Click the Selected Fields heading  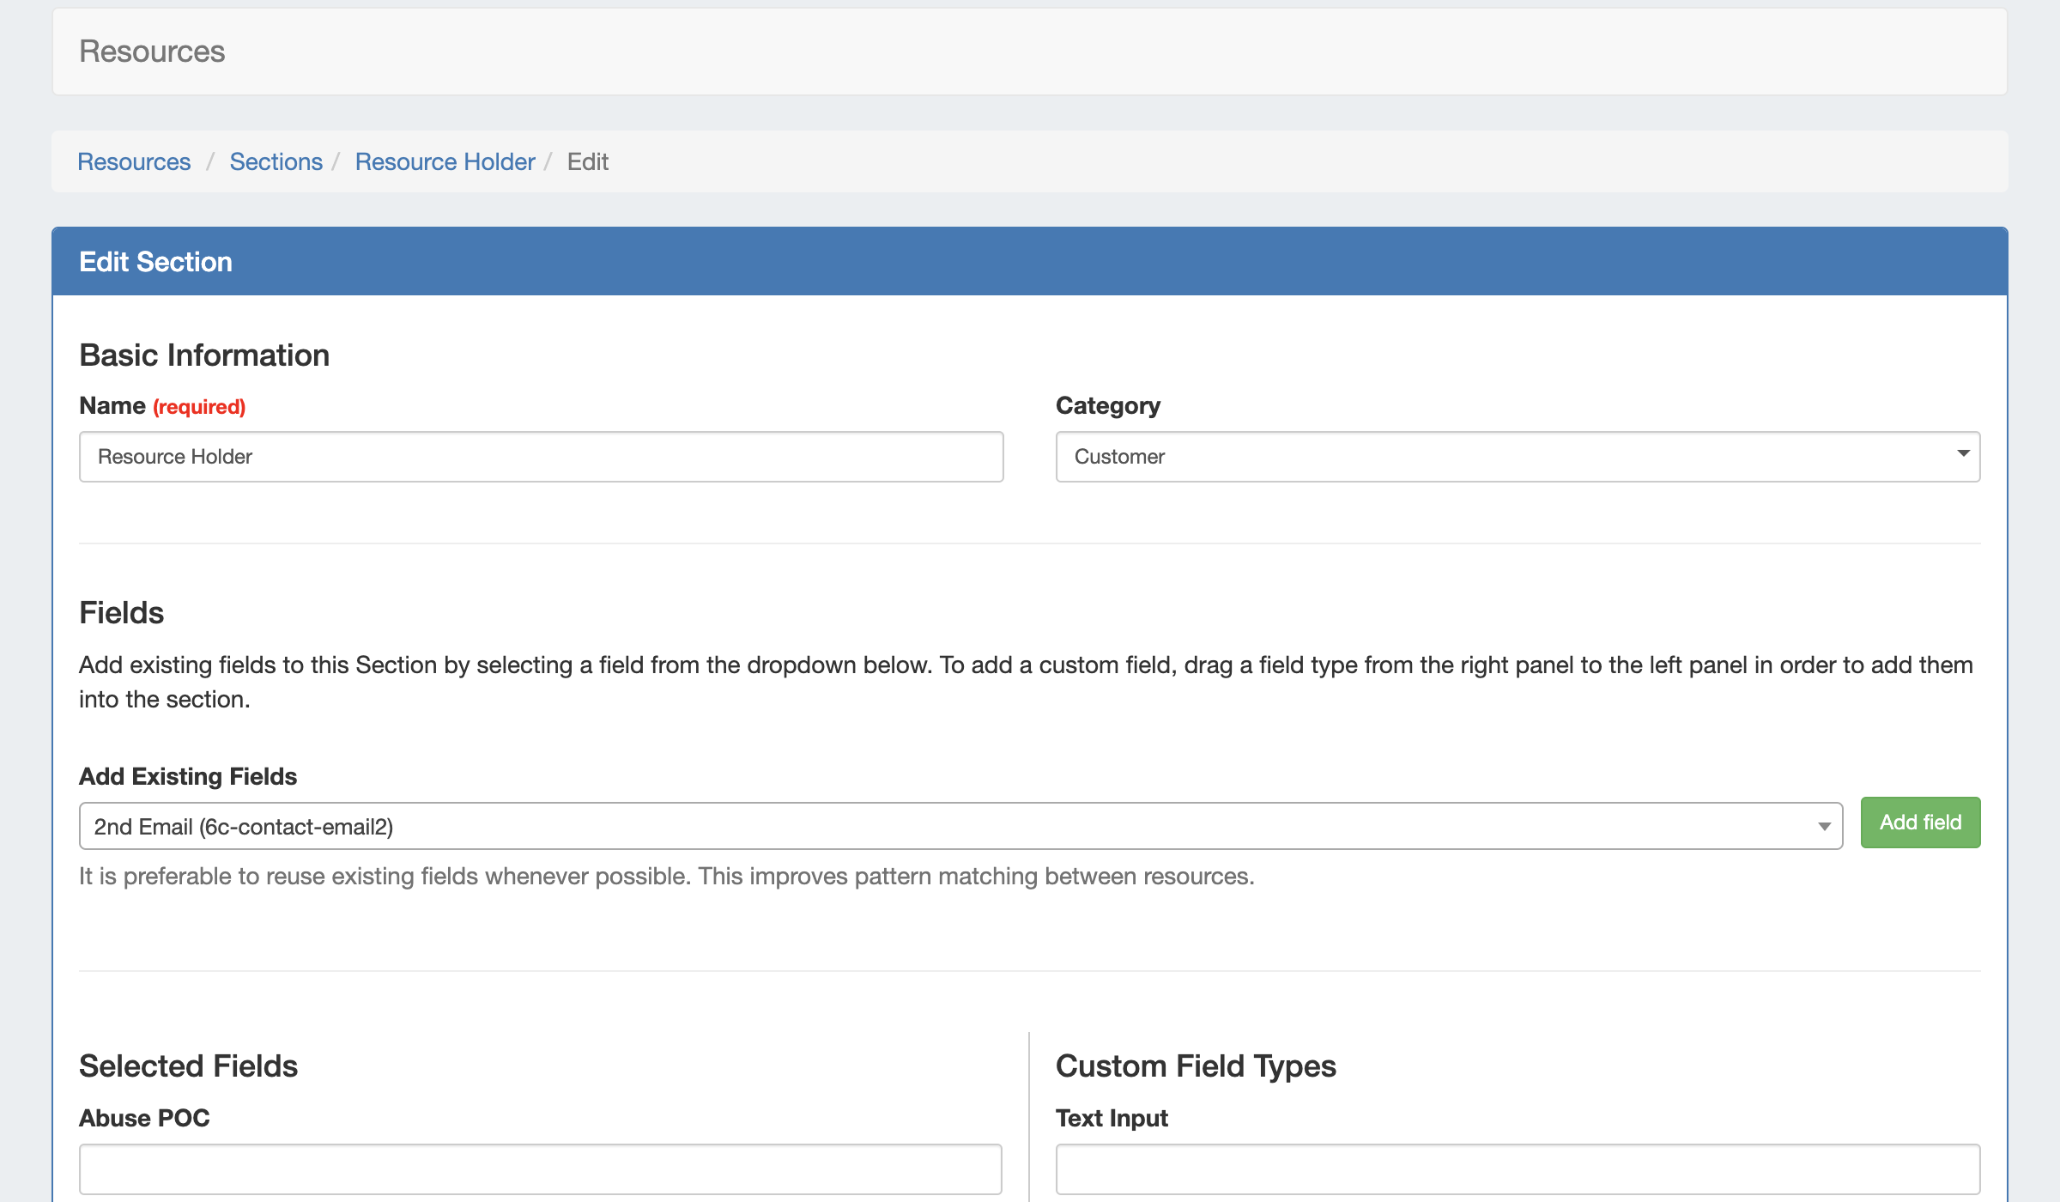188,1065
